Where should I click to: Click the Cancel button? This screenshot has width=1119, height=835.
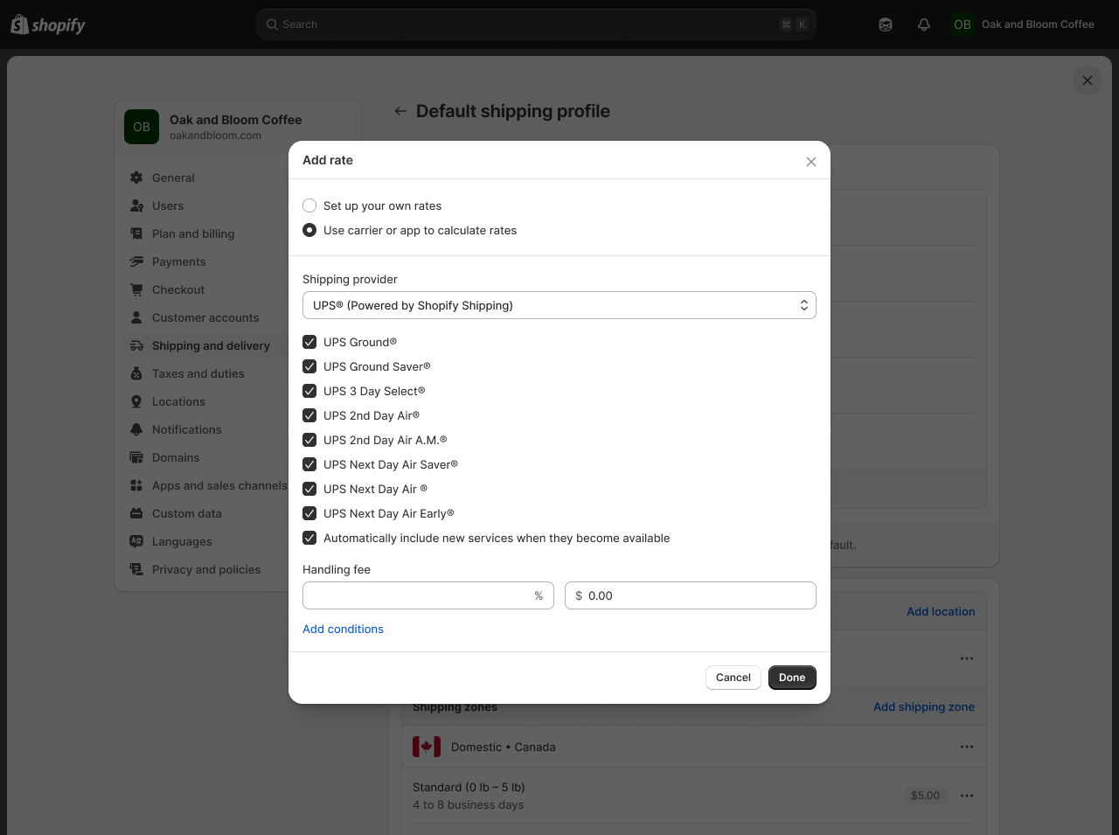[x=733, y=678]
